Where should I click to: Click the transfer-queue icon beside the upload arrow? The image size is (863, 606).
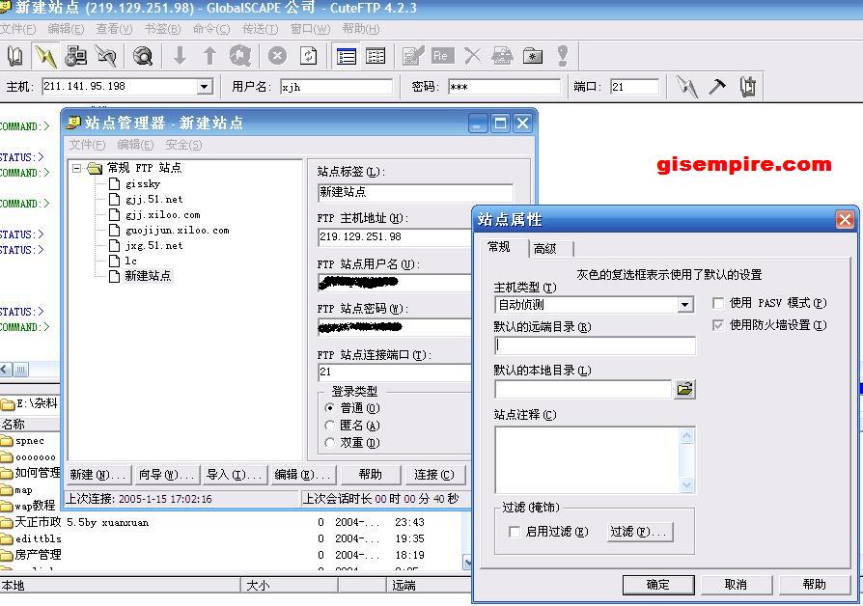tap(240, 56)
